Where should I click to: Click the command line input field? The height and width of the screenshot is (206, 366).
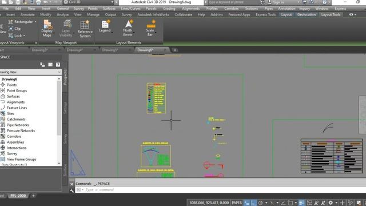tap(221, 190)
